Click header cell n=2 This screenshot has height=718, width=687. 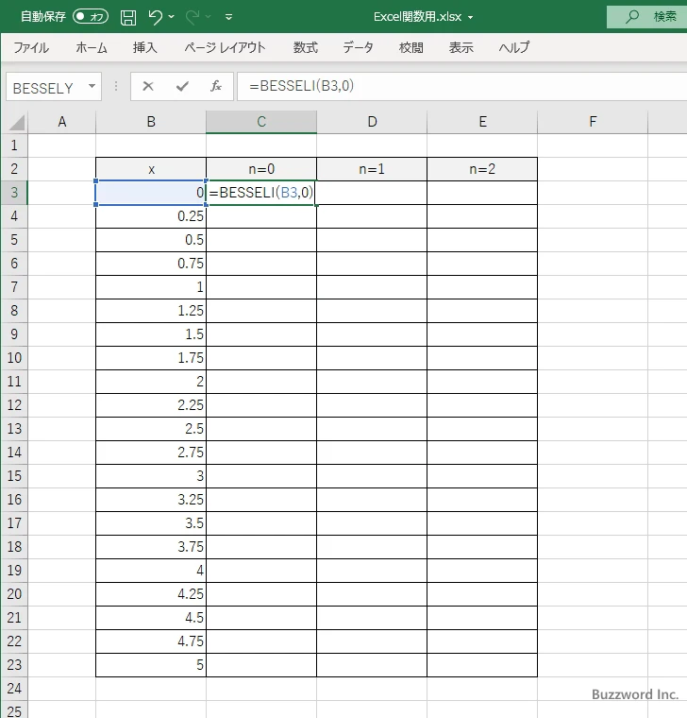click(482, 169)
